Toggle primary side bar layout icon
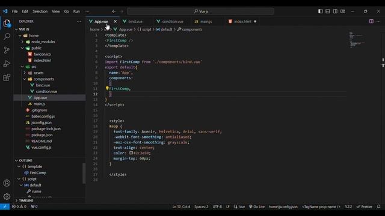This screenshot has width=385, height=216. [x=320, y=11]
